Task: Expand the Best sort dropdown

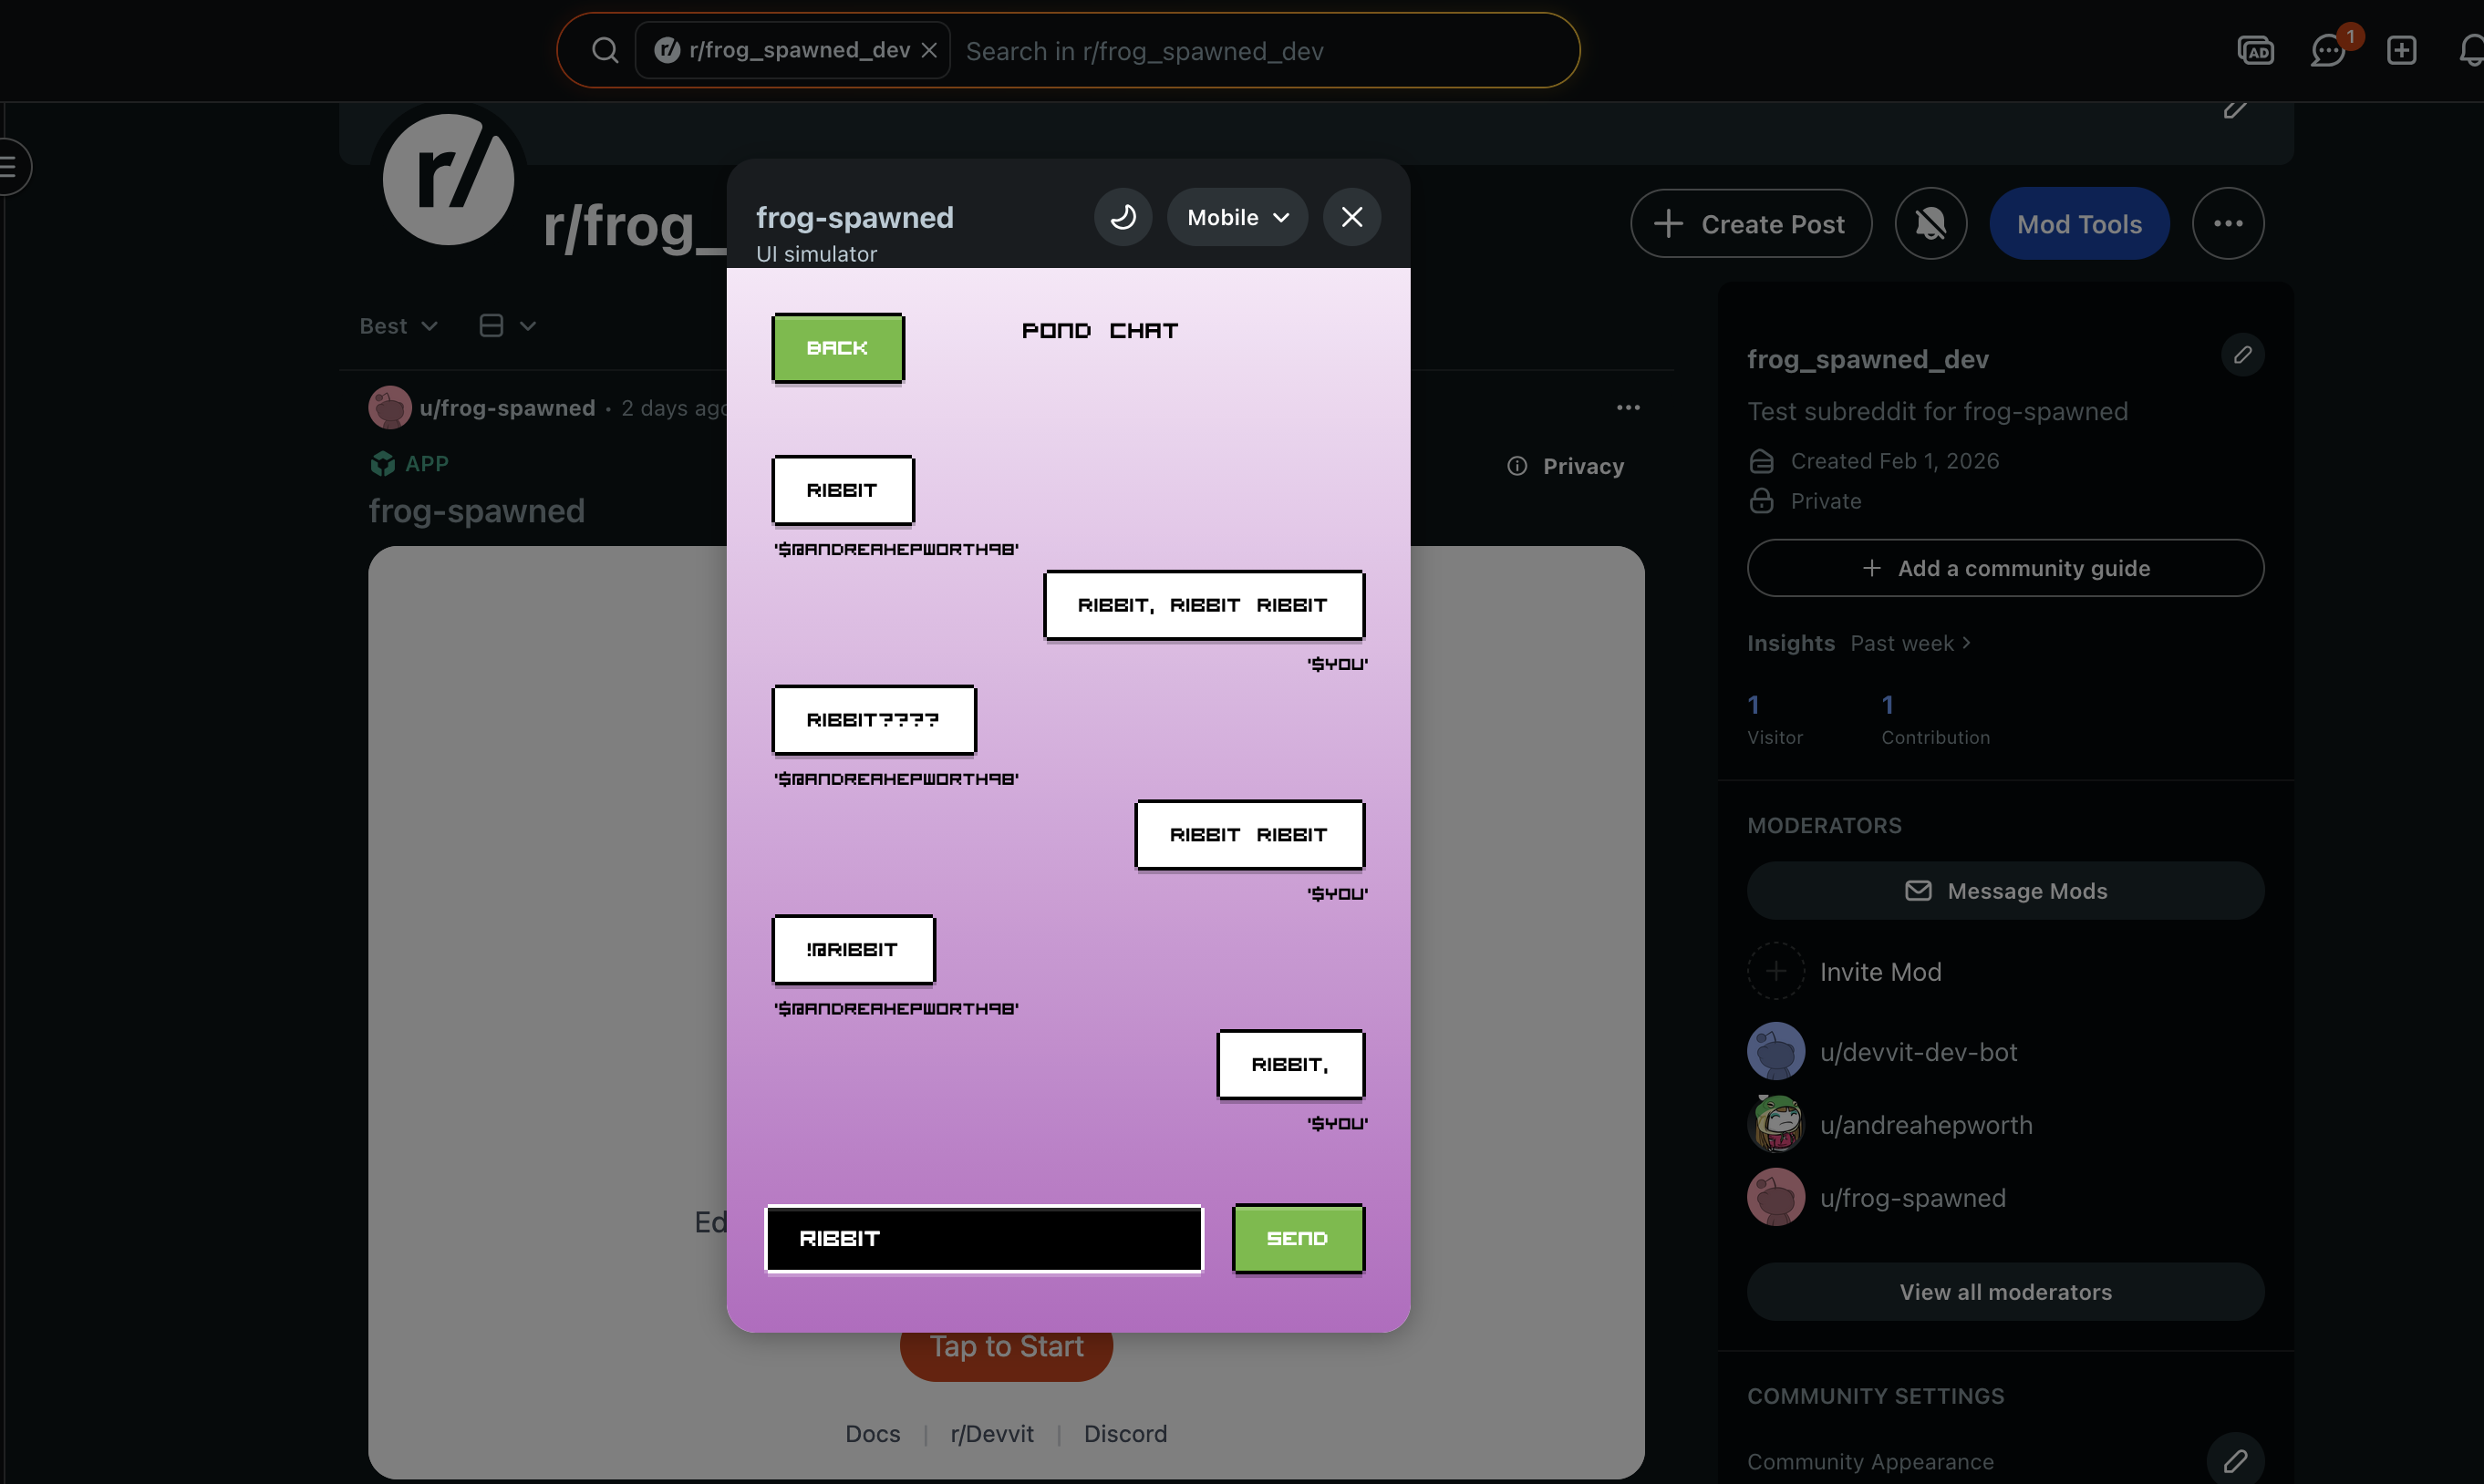Action: 398,326
